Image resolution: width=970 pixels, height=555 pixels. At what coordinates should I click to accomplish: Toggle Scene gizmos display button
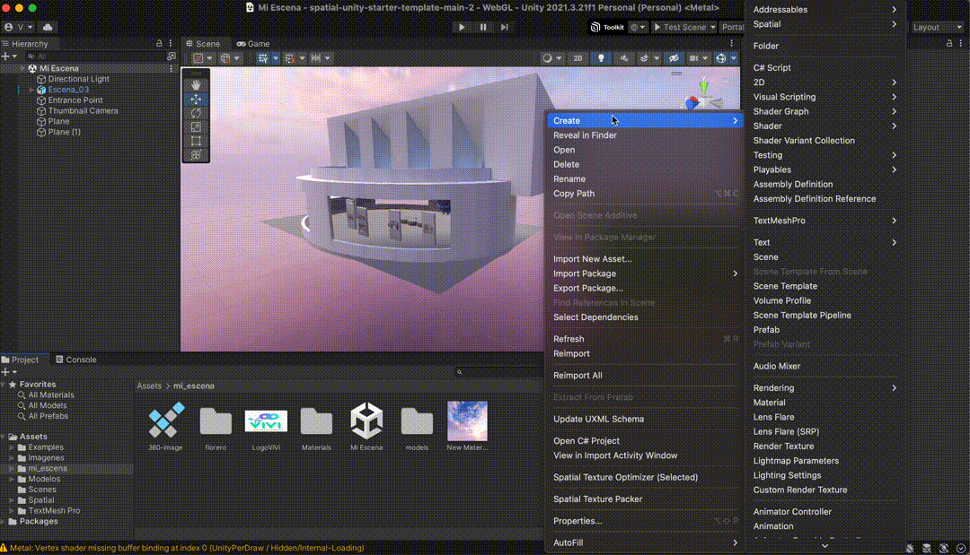720,58
